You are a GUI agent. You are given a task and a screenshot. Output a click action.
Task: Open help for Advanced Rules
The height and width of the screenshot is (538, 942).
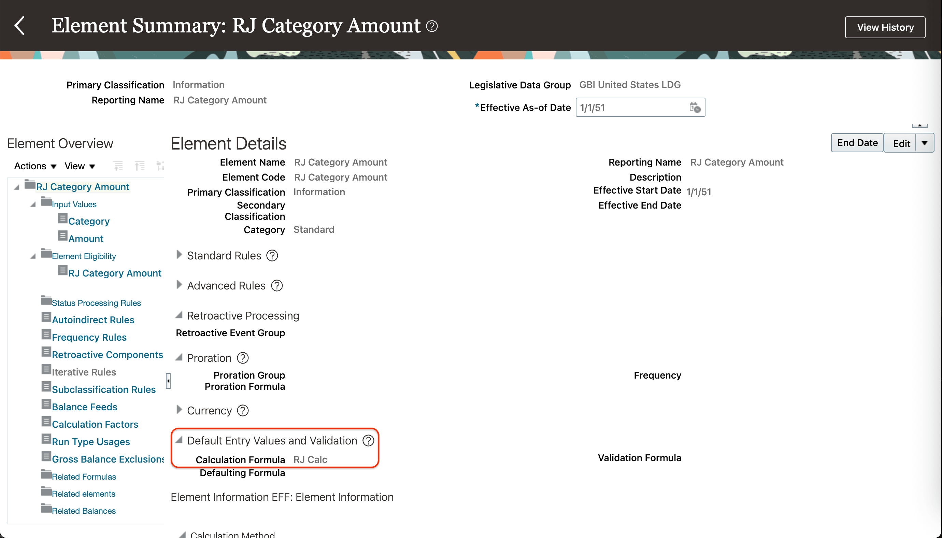(276, 286)
